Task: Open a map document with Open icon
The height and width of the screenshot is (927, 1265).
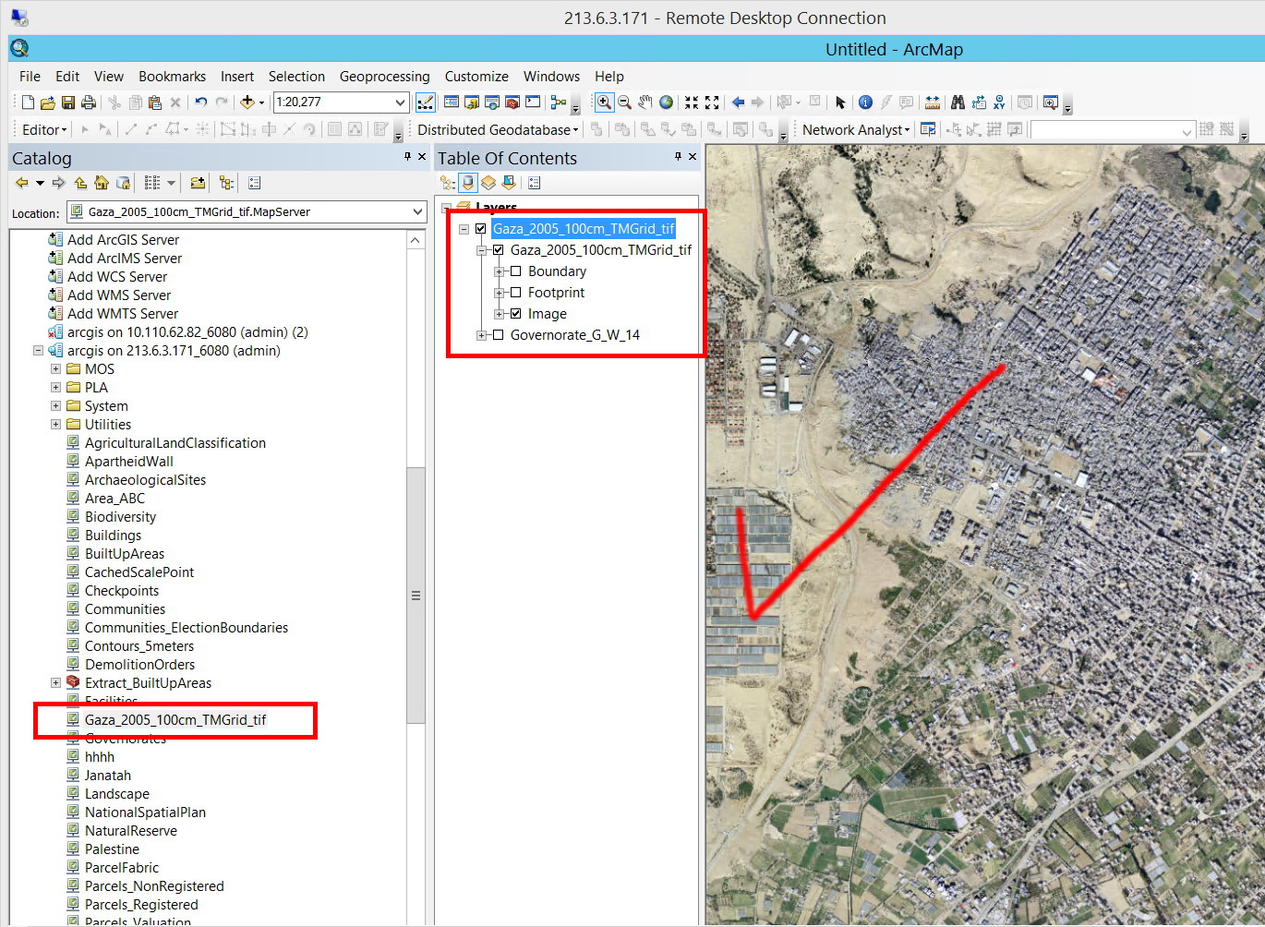Action: 48,102
